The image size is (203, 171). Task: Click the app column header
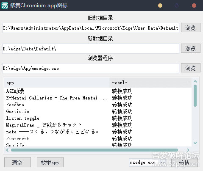point(57,83)
